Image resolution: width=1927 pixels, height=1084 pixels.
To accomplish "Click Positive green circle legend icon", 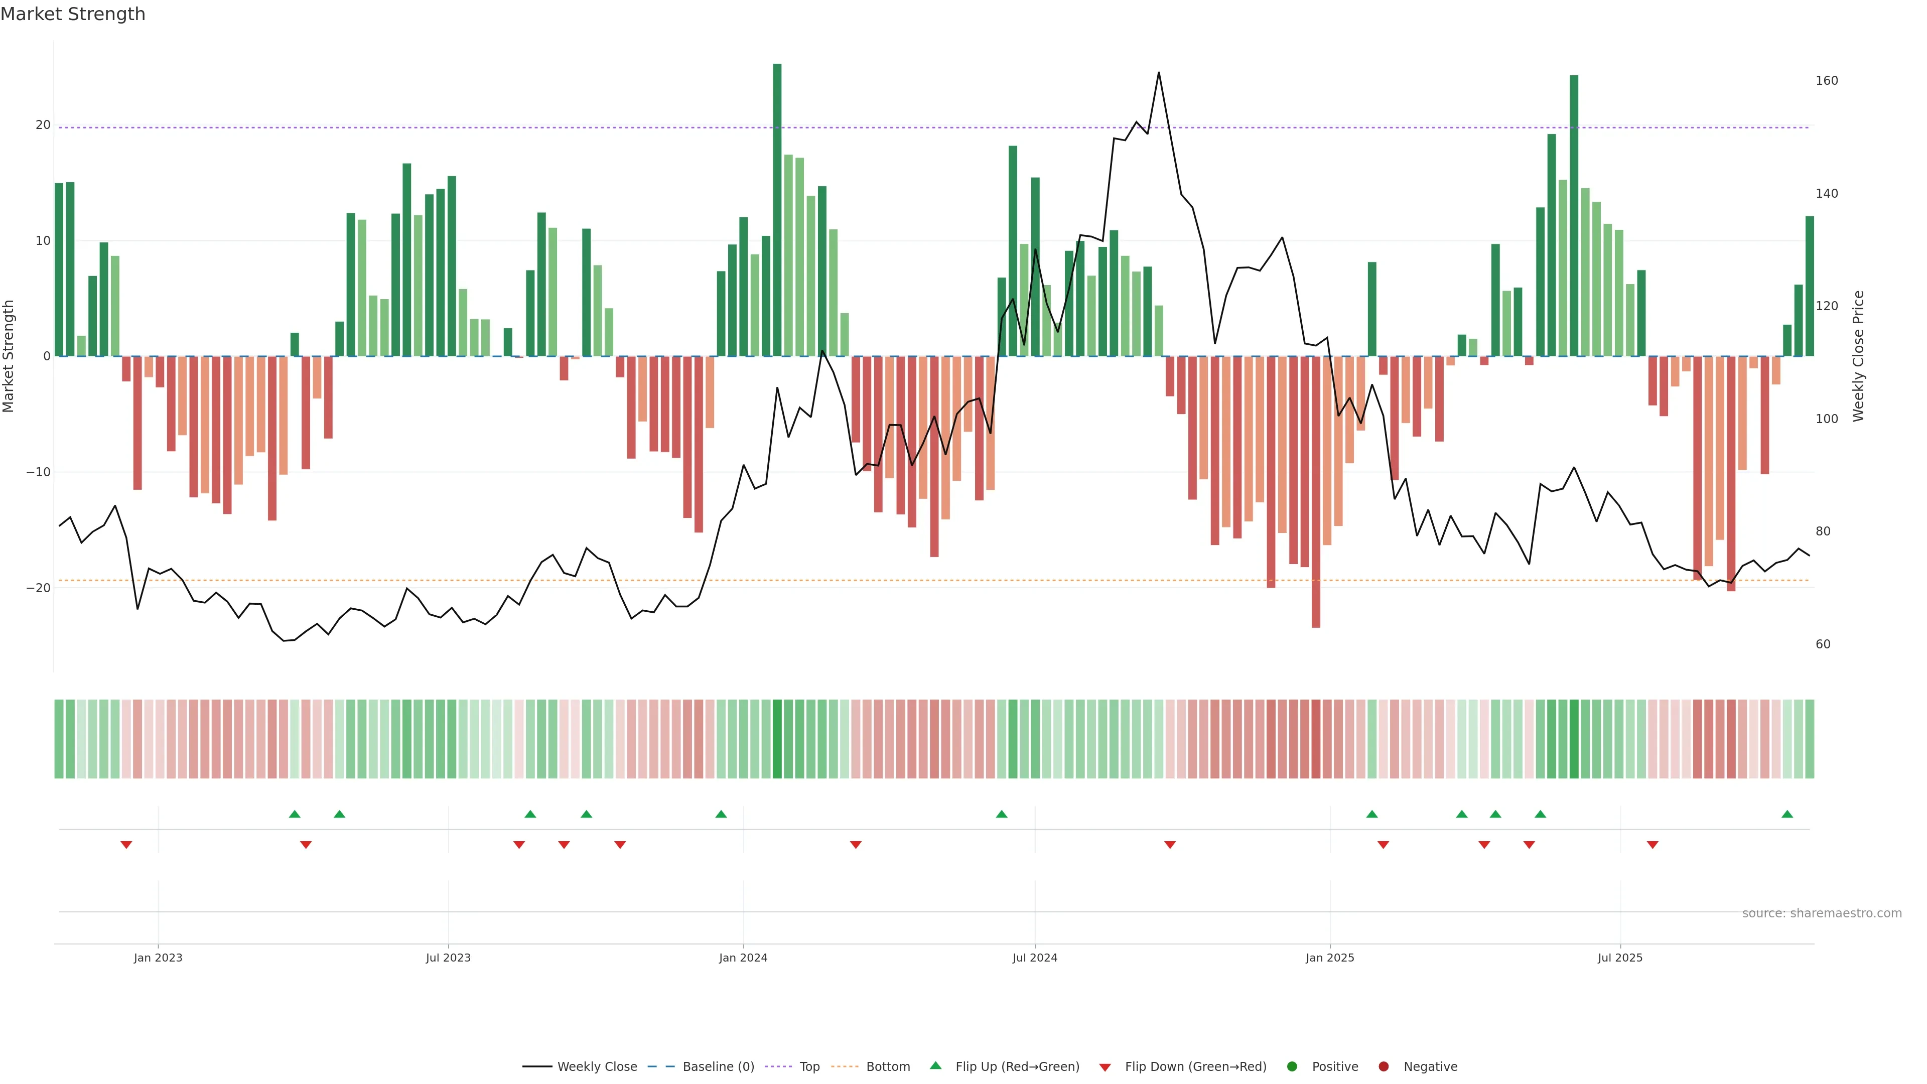I will [1292, 1067].
